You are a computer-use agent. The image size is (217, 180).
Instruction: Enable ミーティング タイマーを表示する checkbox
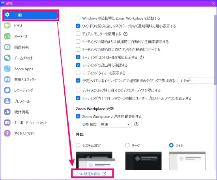pyautogui.click(x=78, y=73)
